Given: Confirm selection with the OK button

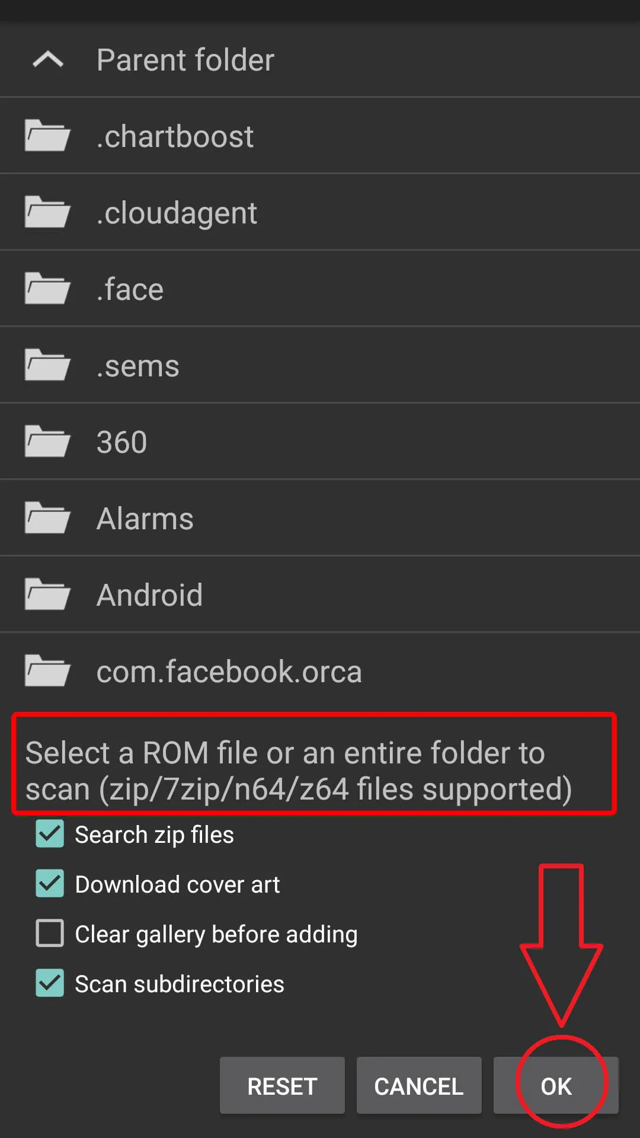Looking at the screenshot, I should coord(556,1086).
